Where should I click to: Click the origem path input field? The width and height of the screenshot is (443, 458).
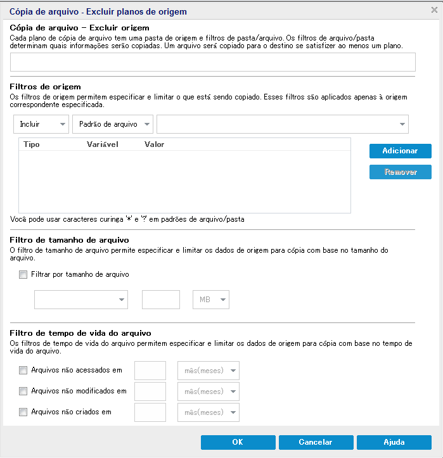click(x=212, y=62)
